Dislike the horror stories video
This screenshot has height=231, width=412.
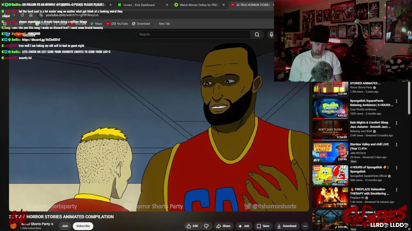206,226
